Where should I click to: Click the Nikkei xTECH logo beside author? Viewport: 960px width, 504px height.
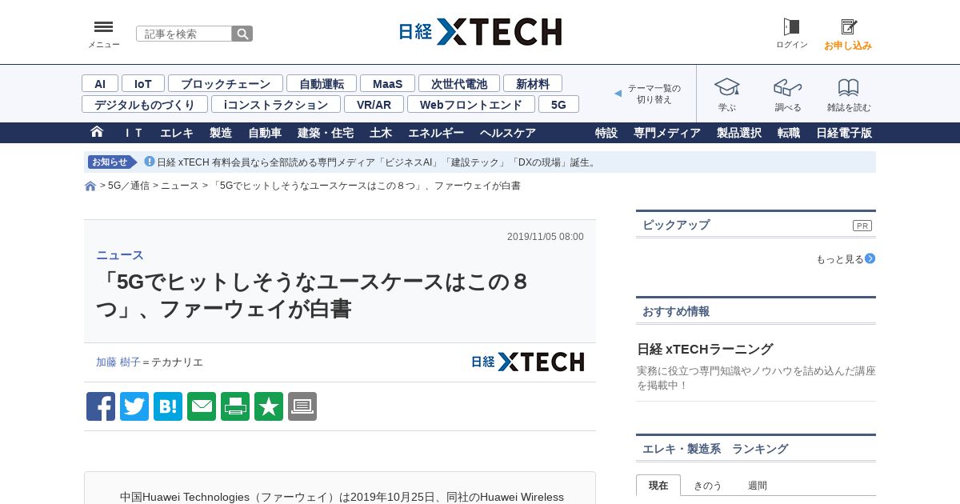pos(528,362)
